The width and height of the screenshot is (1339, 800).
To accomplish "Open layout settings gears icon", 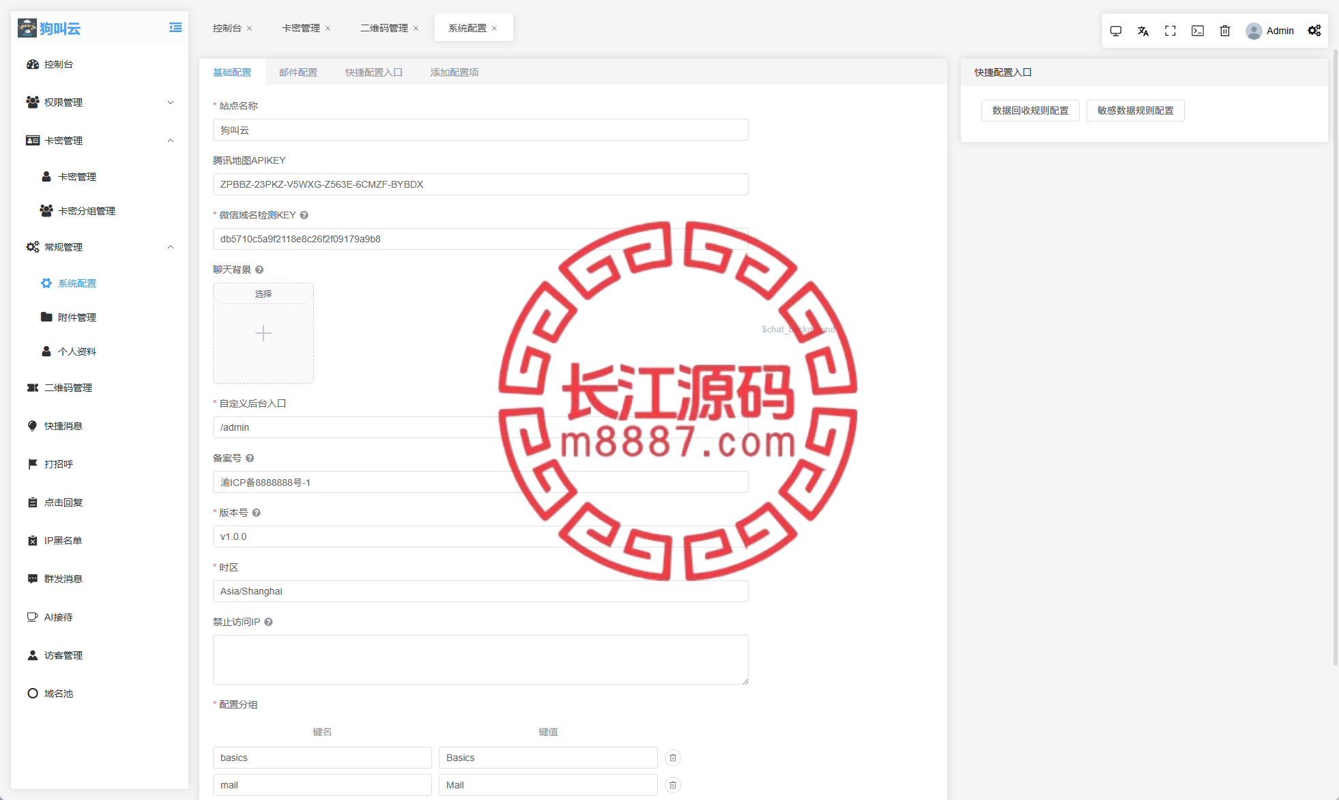I will point(1314,31).
